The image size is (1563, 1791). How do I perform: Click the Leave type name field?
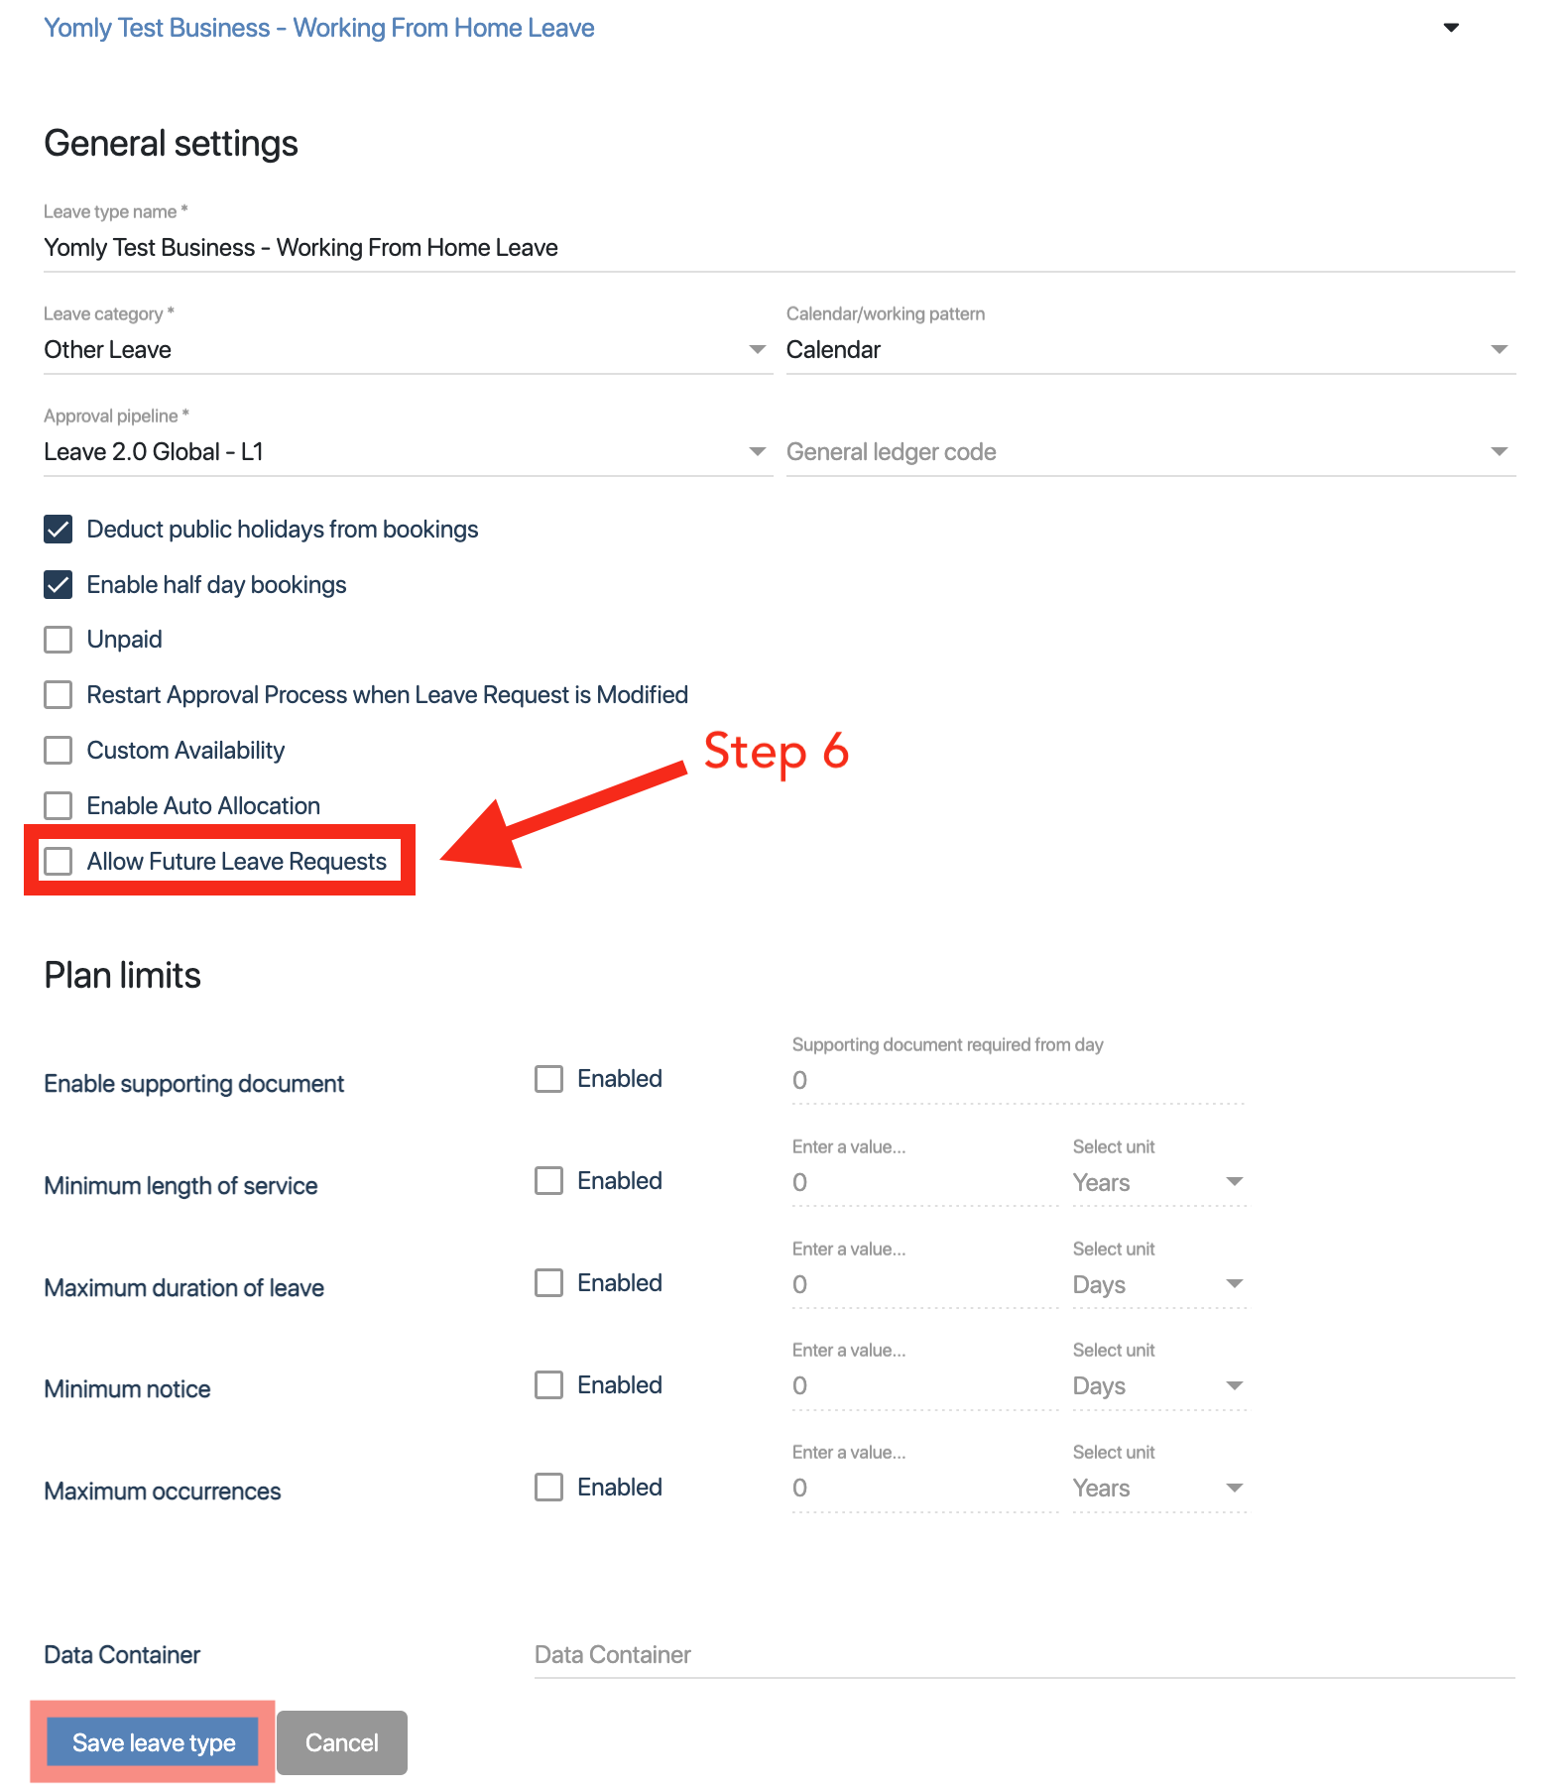[x=780, y=248]
